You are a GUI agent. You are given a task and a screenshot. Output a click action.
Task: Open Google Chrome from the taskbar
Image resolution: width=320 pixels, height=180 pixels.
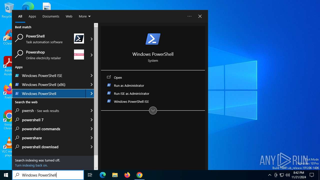pos(139,175)
